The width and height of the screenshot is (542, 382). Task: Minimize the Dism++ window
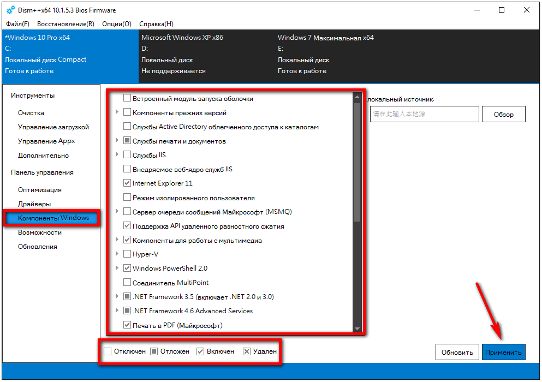pyautogui.click(x=477, y=10)
